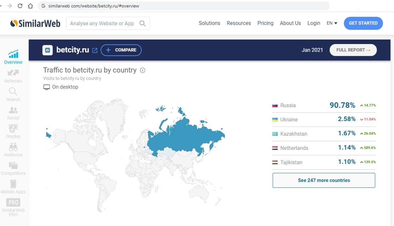Screen dimensions: 394x226
Task: Open betcity.ru external link icon
Action: click(x=95, y=50)
